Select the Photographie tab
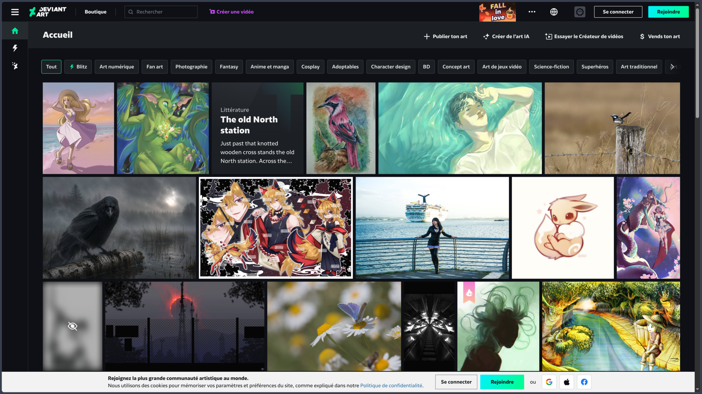The image size is (702, 394). 191,67
